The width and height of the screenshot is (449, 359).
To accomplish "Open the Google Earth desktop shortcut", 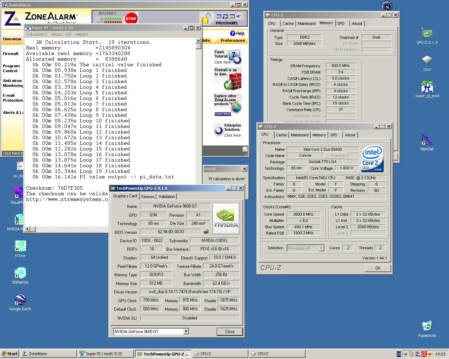I will 20,299.
